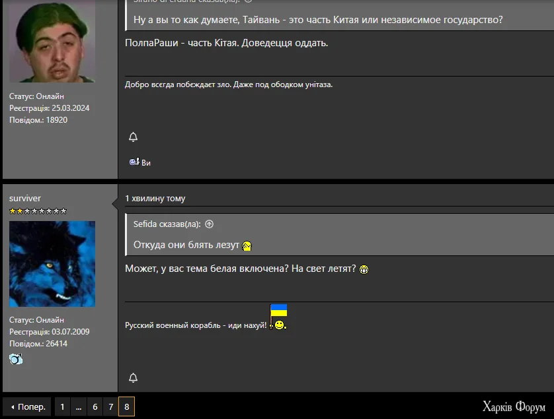Screen dimensions: 554x419
Task: Click the grinning emoji after 'На свет летят?'
Action: (x=364, y=269)
